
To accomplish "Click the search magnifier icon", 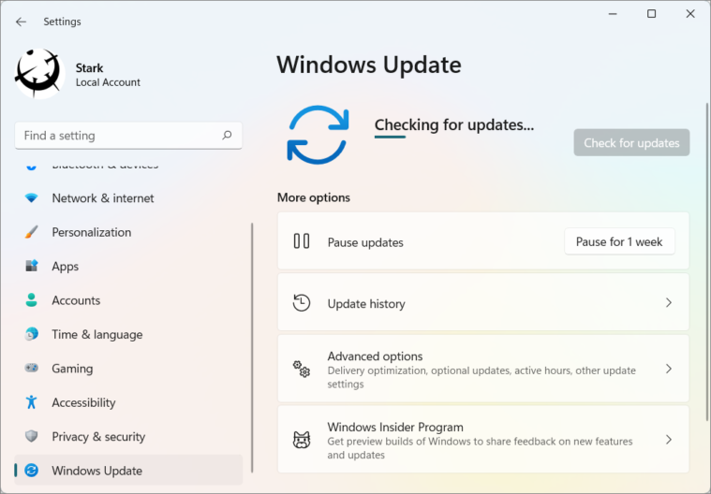I will [227, 135].
